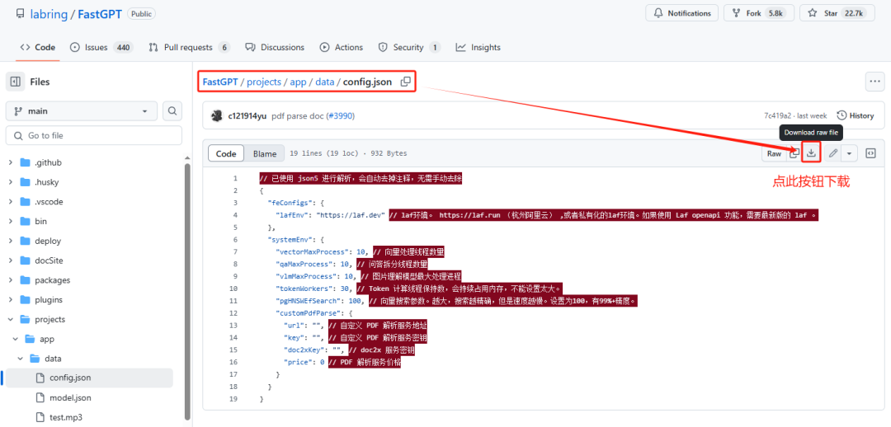This screenshot has height=427, width=891.
Task: Star the repository
Action: [x=837, y=13]
